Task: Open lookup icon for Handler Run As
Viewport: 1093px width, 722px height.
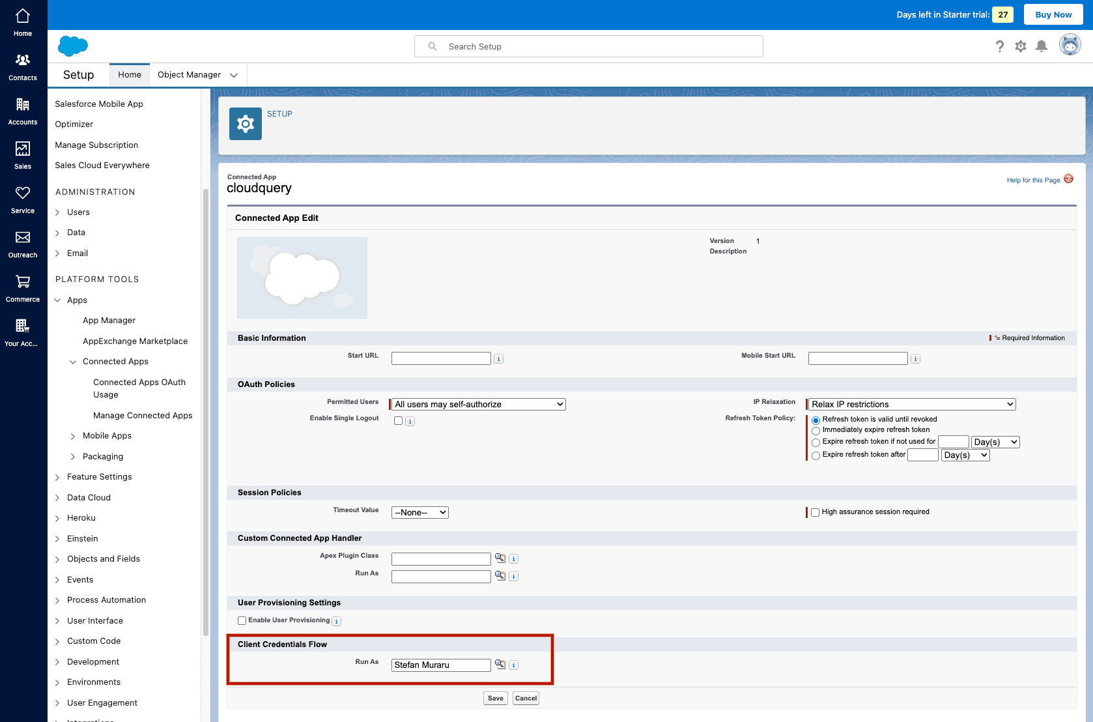Action: (x=500, y=576)
